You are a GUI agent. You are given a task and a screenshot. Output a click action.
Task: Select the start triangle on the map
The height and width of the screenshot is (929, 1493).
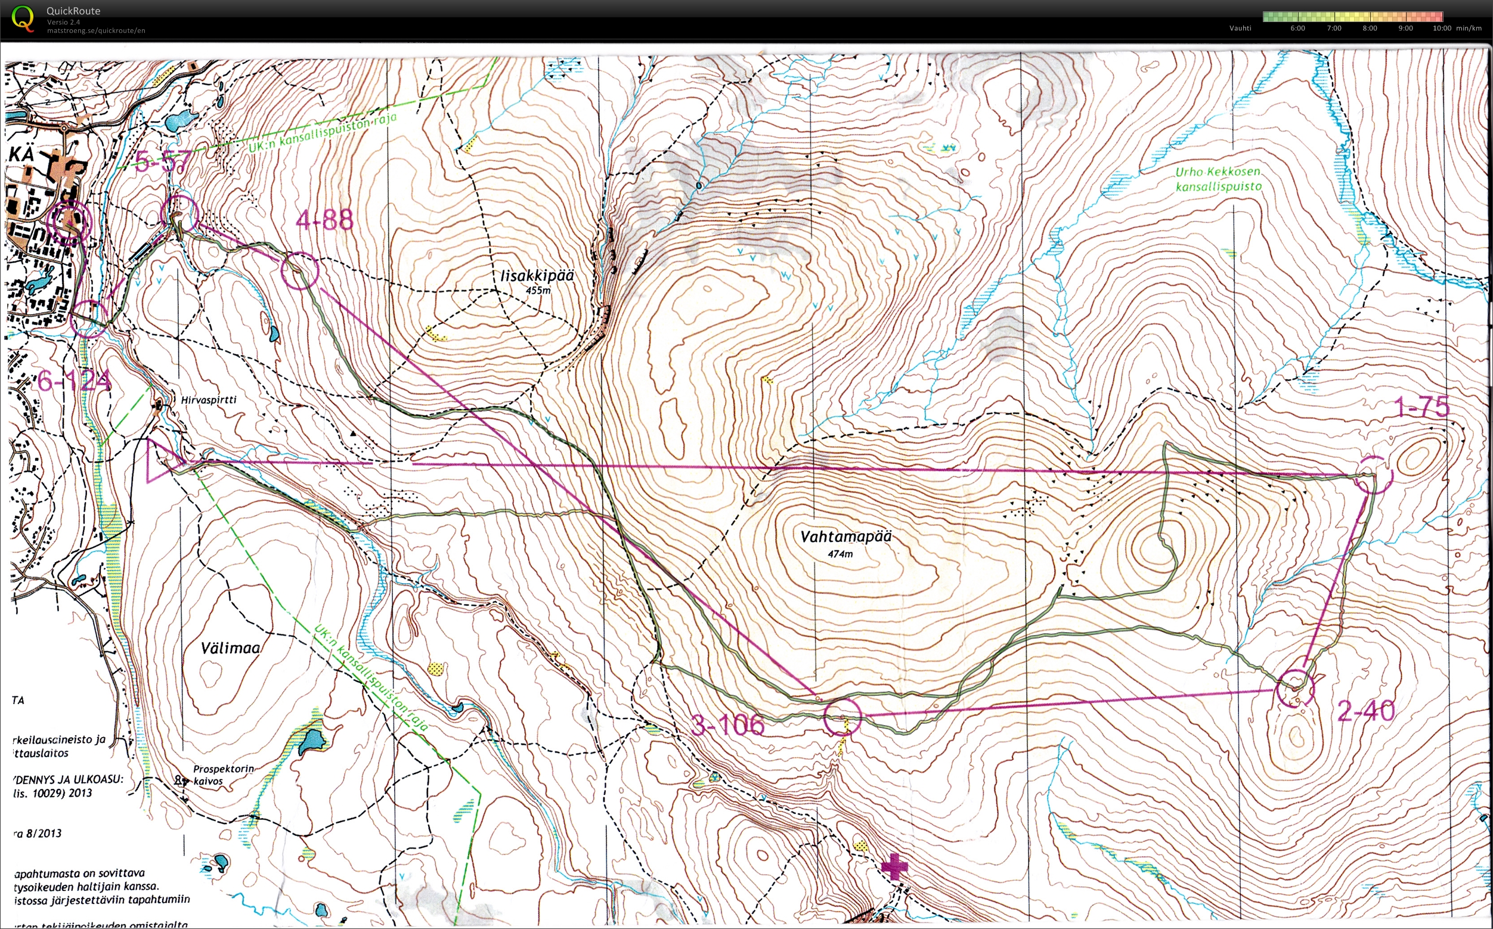(x=165, y=460)
